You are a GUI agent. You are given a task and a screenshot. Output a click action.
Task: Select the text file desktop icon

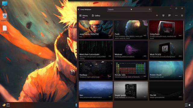pyautogui.click(x=5, y=29)
